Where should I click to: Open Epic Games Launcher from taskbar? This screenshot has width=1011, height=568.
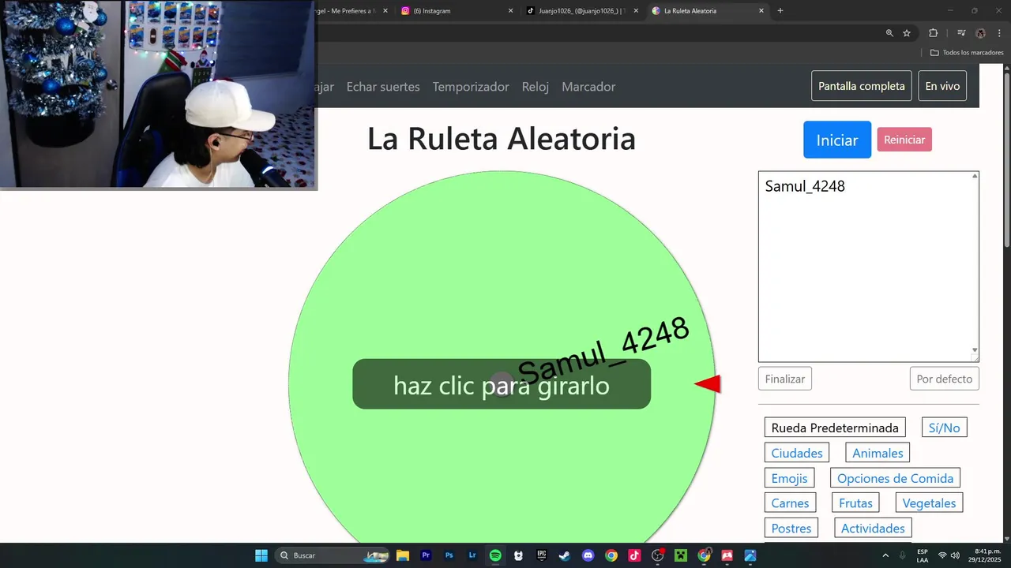pyautogui.click(x=542, y=555)
